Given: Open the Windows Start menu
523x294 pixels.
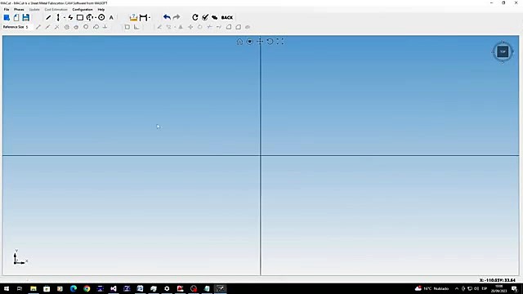Looking at the screenshot, I should click(x=7, y=288).
